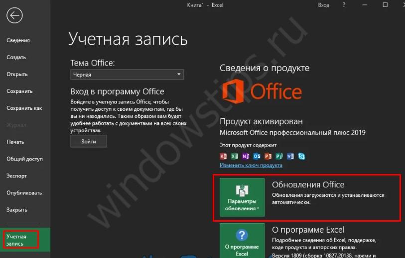Click the Skype app icon
Viewport: 405px width, 258px height.
(301, 156)
